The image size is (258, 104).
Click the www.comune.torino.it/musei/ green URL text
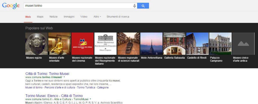[x=44, y=77]
